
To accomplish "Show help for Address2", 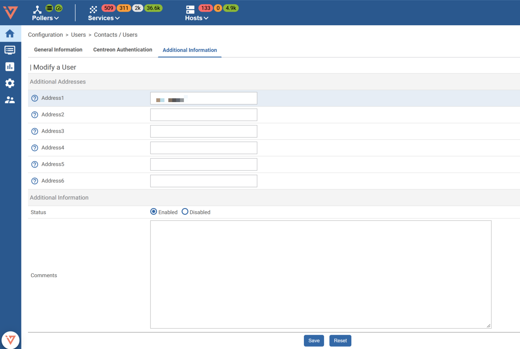I will point(35,115).
